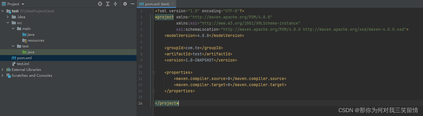Click the opening properties tag
423x116 pixels.
pos(178,73)
